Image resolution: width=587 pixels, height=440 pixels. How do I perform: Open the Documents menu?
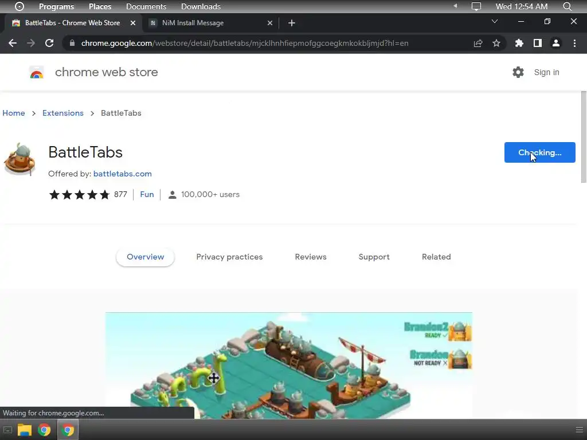click(x=146, y=6)
